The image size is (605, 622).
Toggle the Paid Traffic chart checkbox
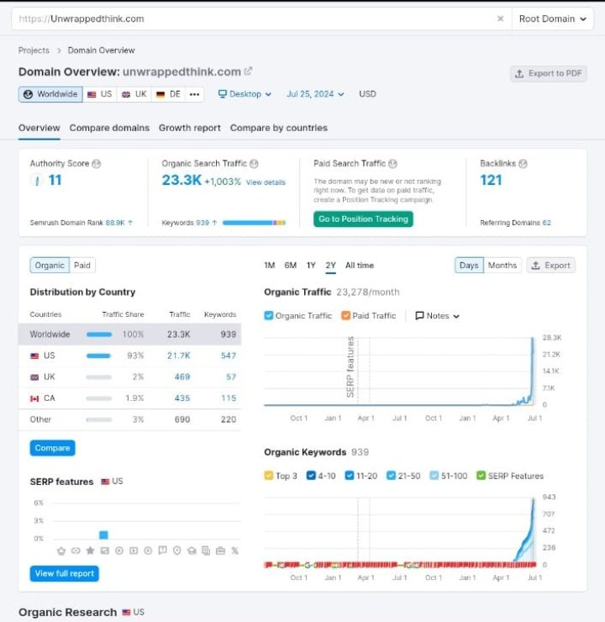pyautogui.click(x=345, y=316)
